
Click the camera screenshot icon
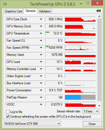[x=99, y=11]
